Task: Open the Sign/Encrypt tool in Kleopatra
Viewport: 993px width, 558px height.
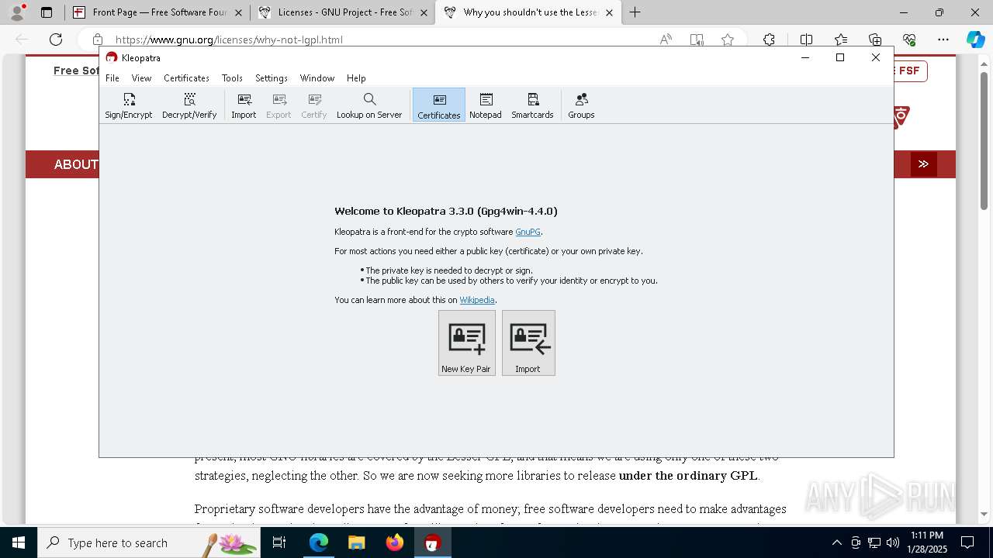Action: pyautogui.click(x=129, y=105)
